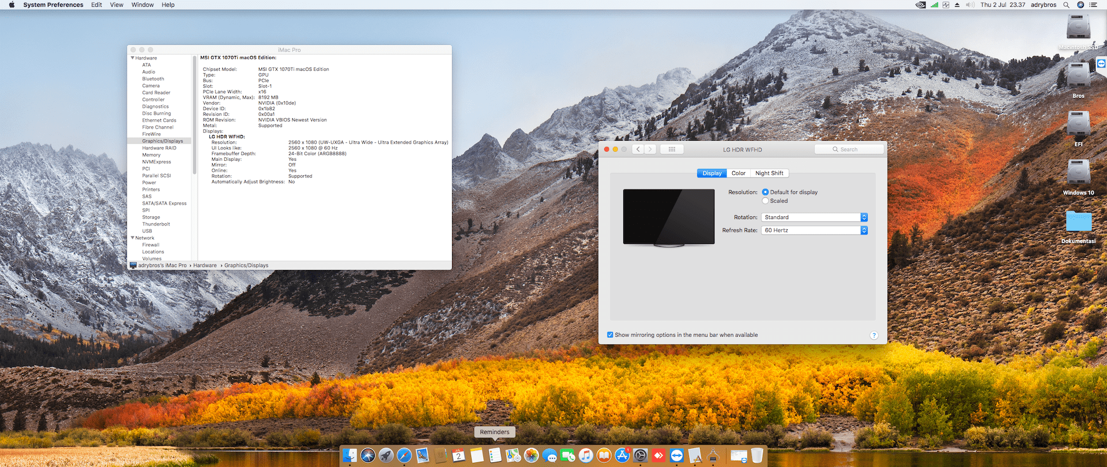Open Spotlight search magnifier in menu bar
1107x467 pixels.
pyautogui.click(x=1066, y=5)
